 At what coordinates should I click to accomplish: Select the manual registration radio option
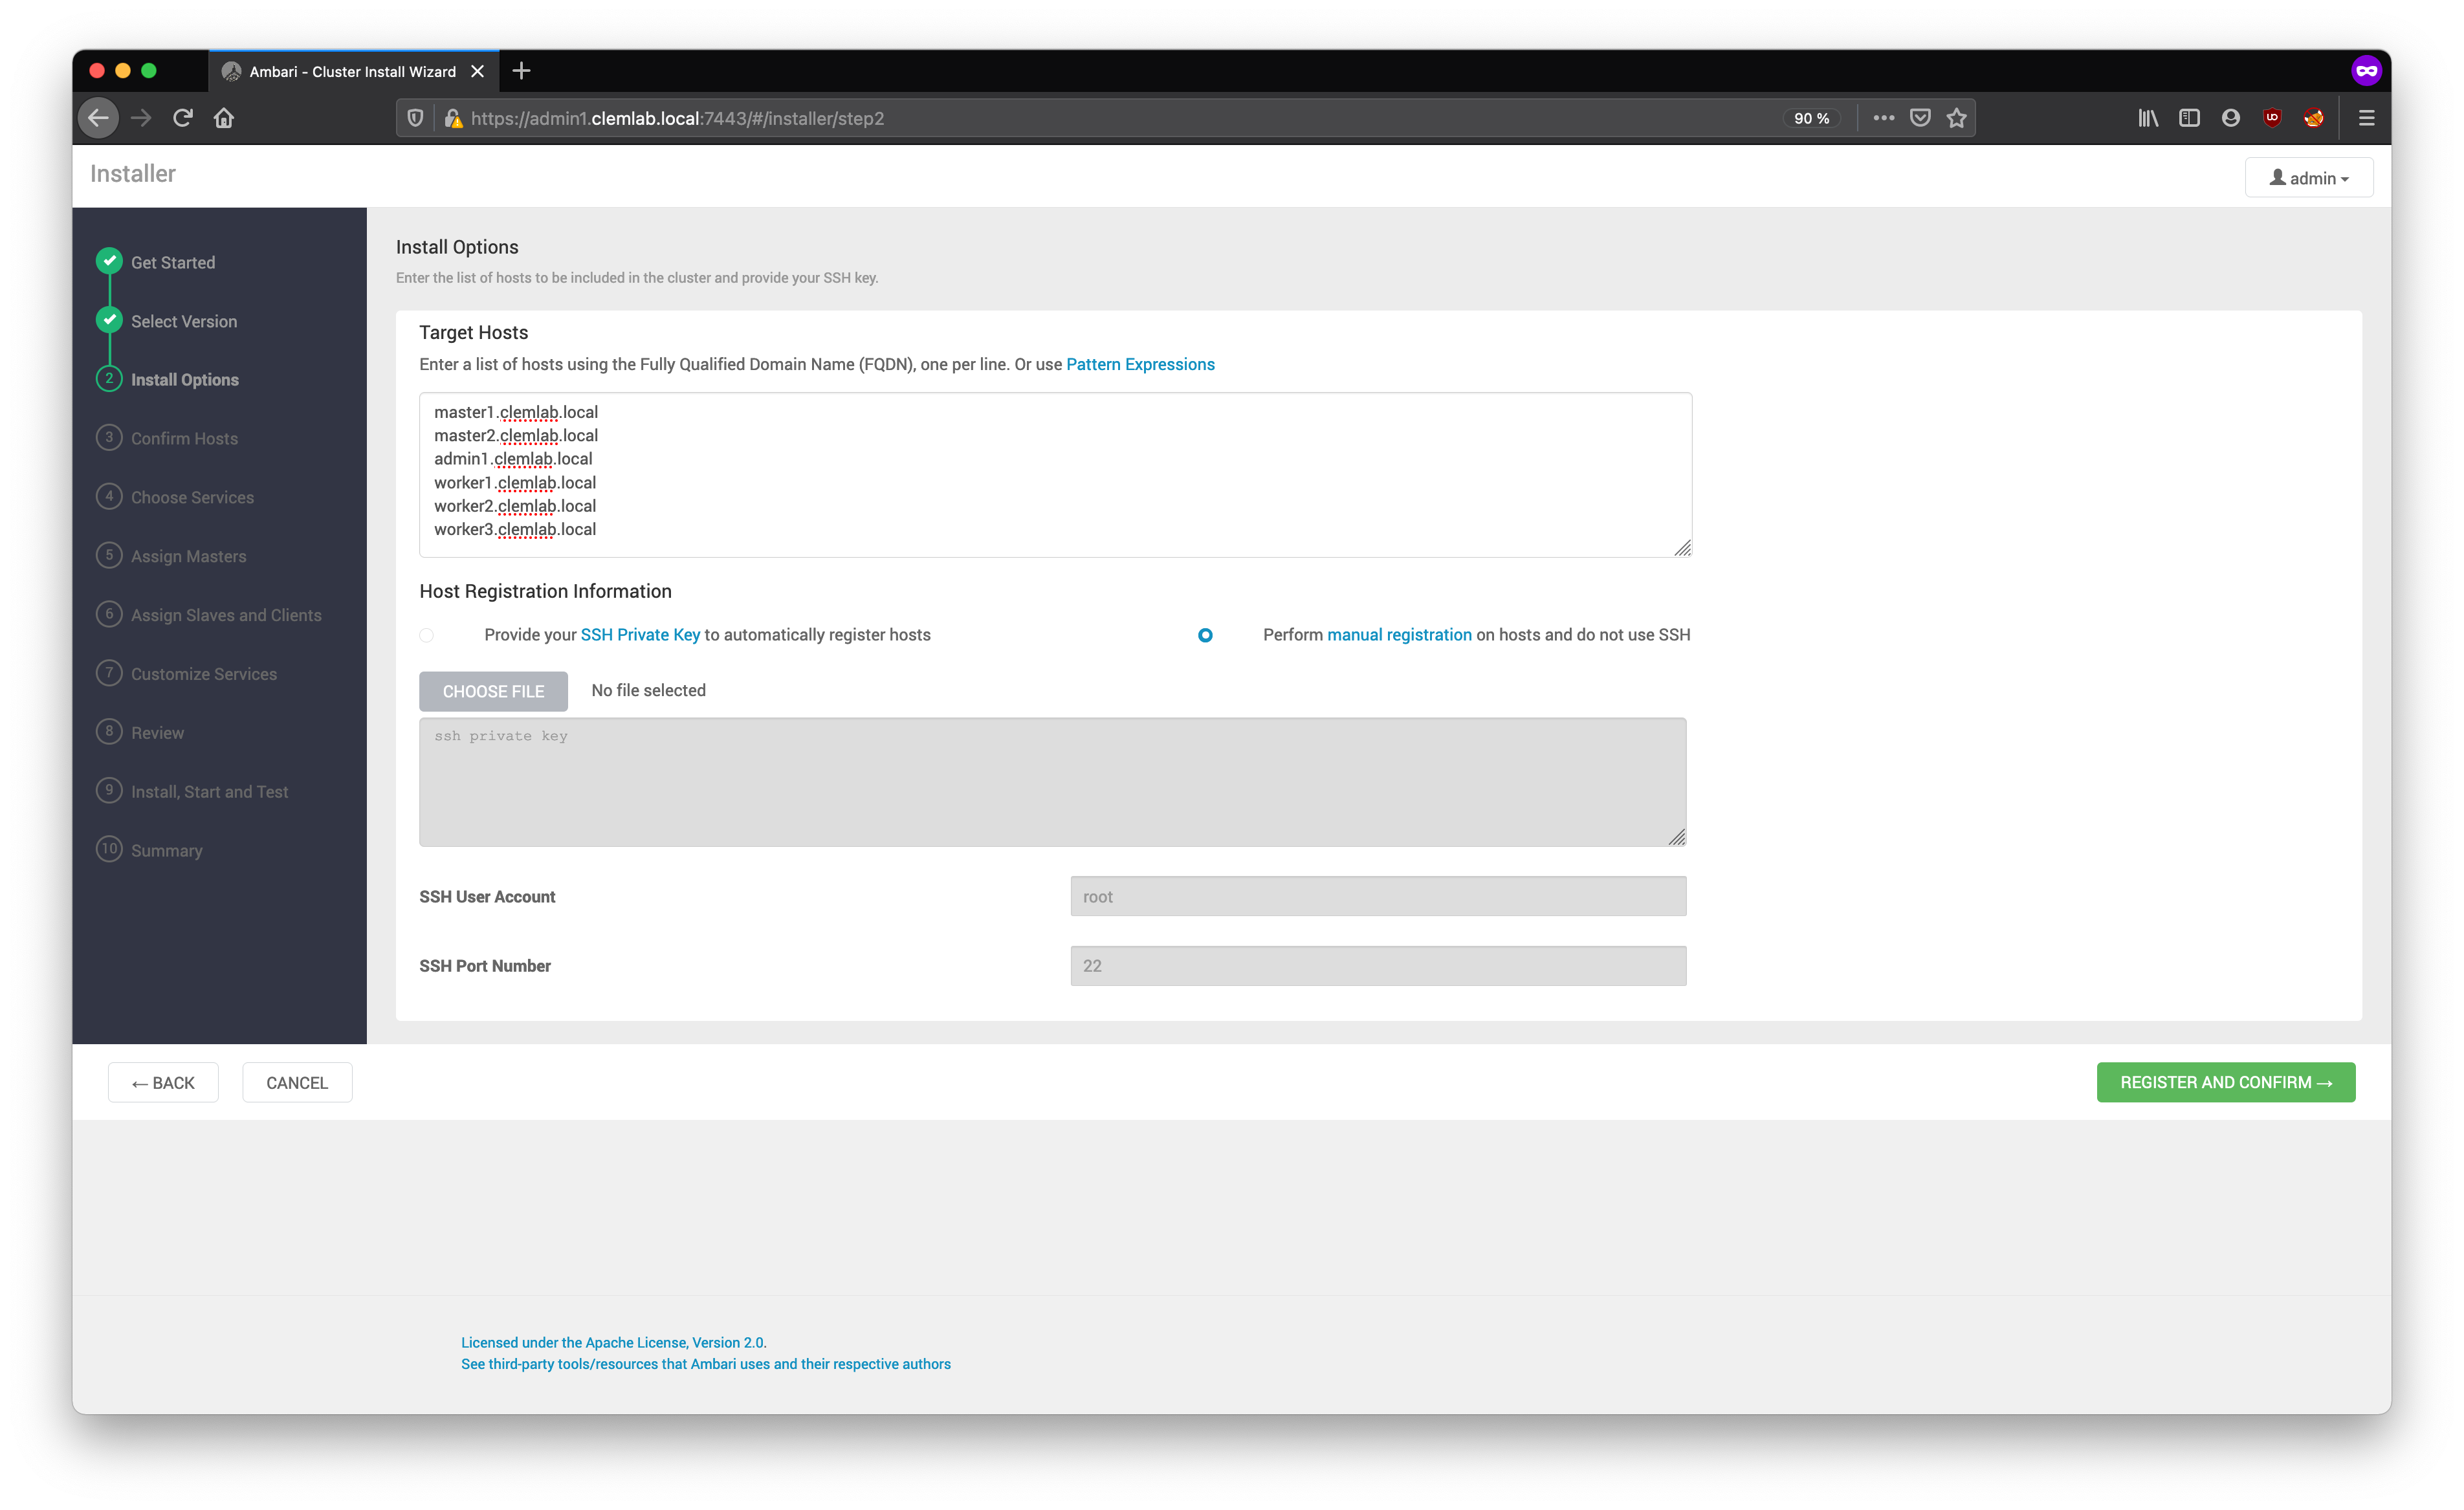click(1205, 635)
